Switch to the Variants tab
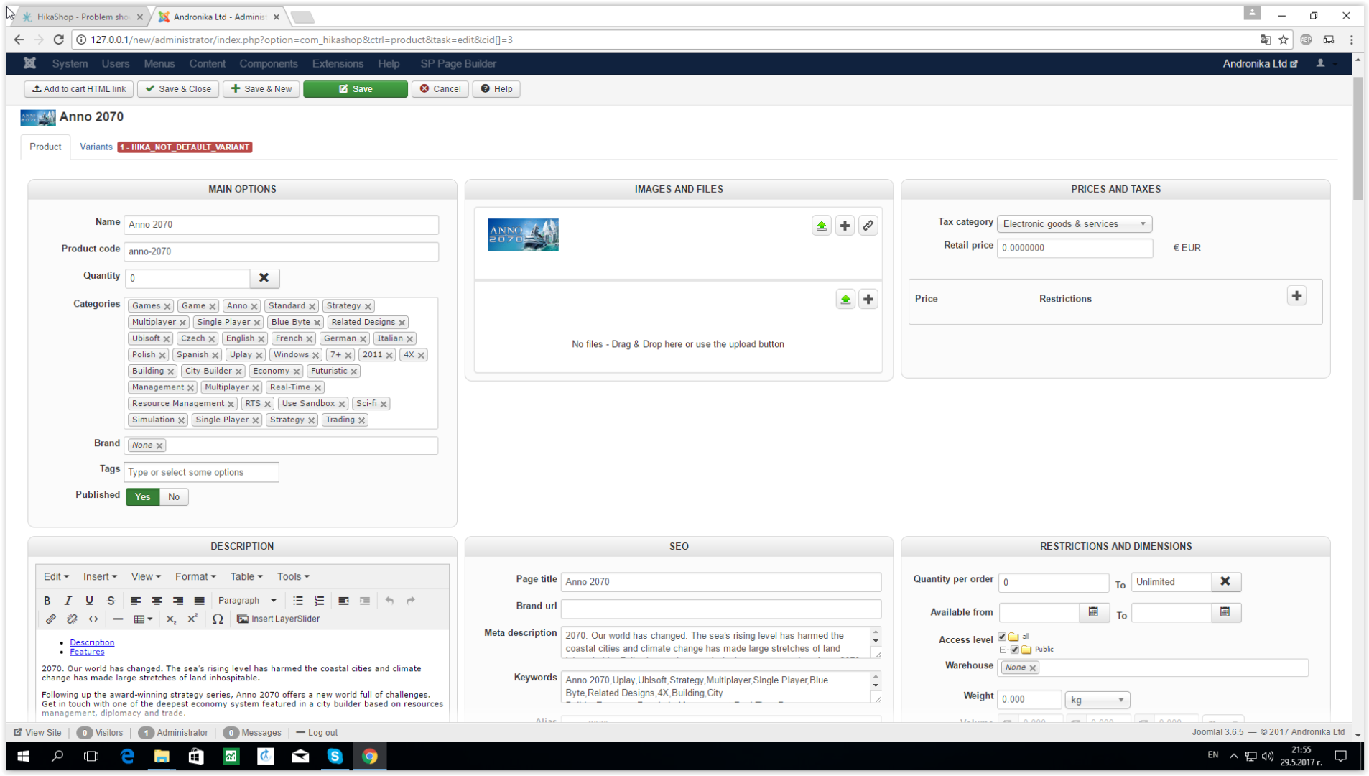The height and width of the screenshot is (776, 1369). 96,147
